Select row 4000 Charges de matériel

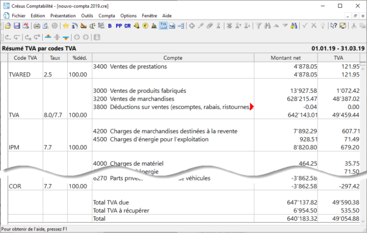click(x=183, y=163)
